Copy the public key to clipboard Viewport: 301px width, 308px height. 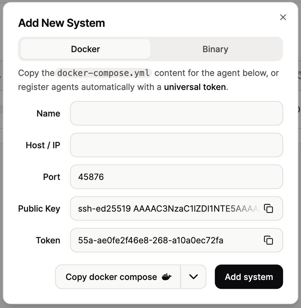pyautogui.click(x=268, y=209)
